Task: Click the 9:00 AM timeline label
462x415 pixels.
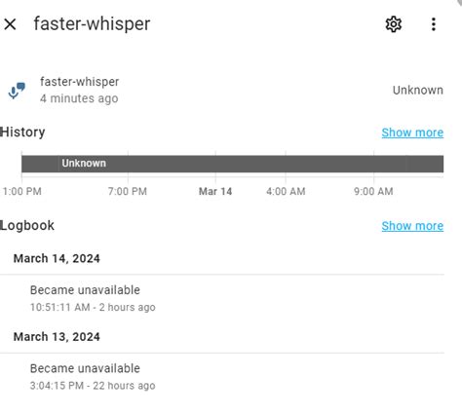Action: click(x=373, y=191)
